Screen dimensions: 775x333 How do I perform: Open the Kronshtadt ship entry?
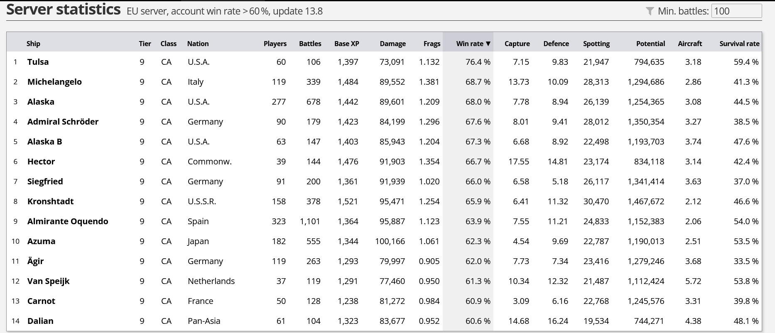50,201
